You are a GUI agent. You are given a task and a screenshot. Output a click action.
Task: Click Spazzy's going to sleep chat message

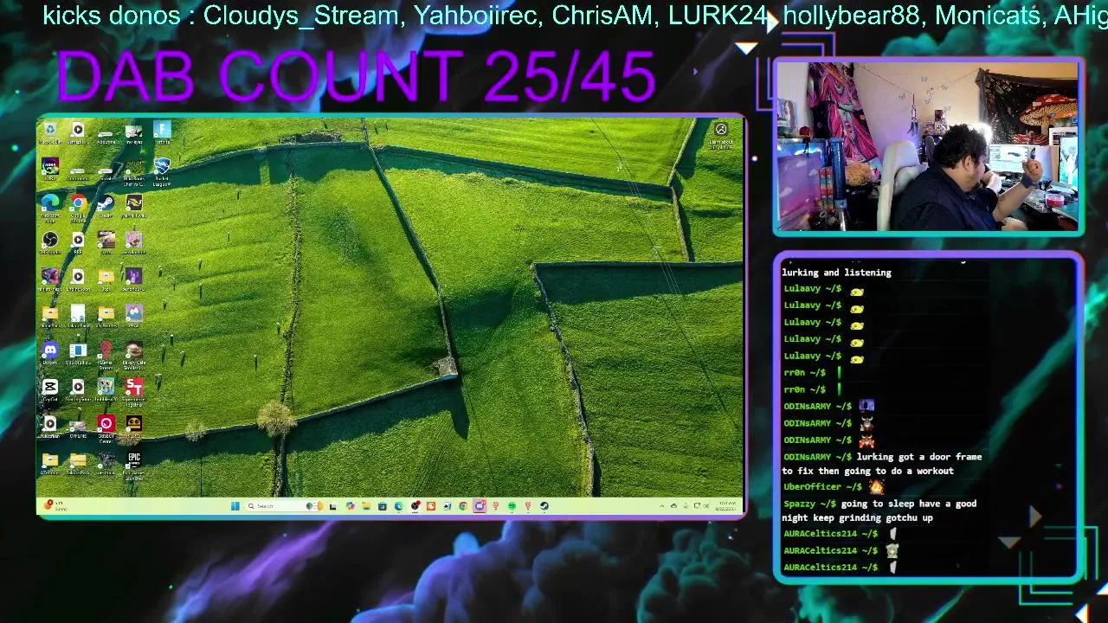879,511
